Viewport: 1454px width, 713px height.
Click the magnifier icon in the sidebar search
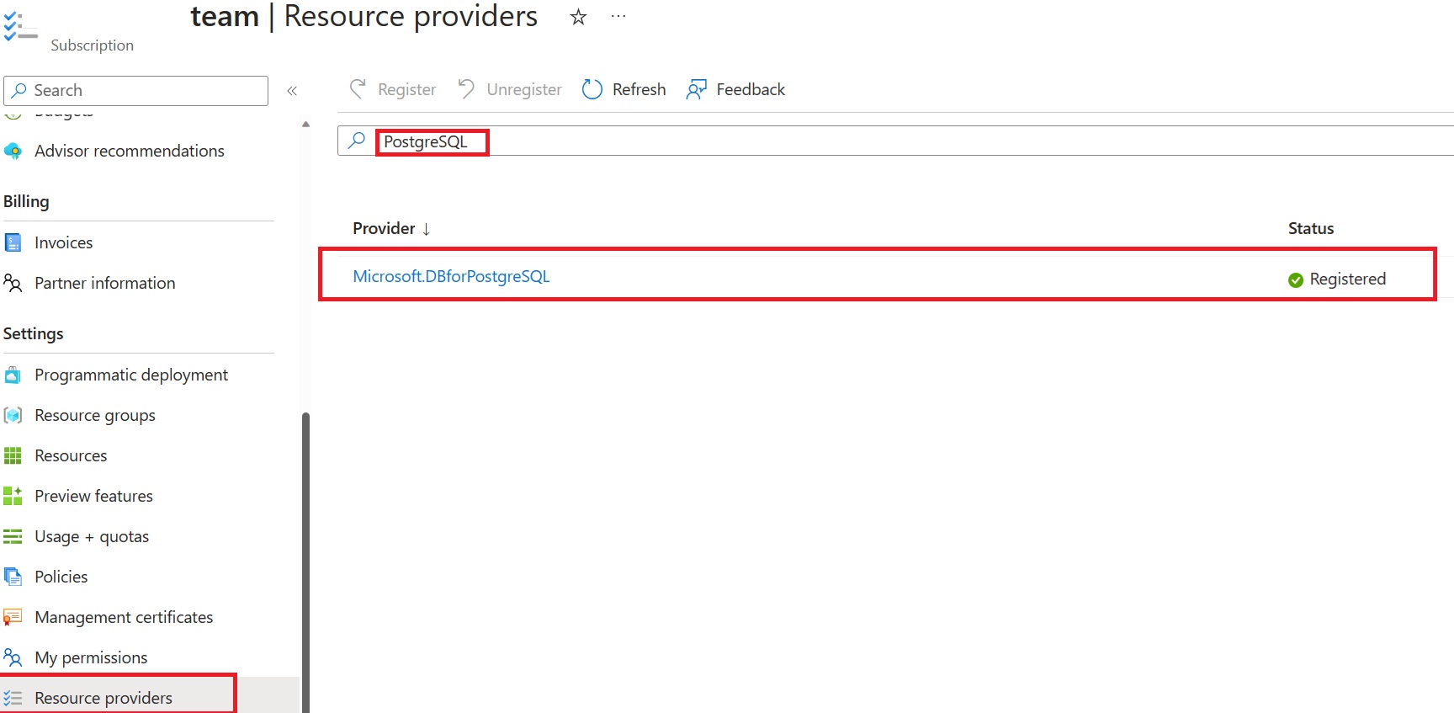click(19, 90)
